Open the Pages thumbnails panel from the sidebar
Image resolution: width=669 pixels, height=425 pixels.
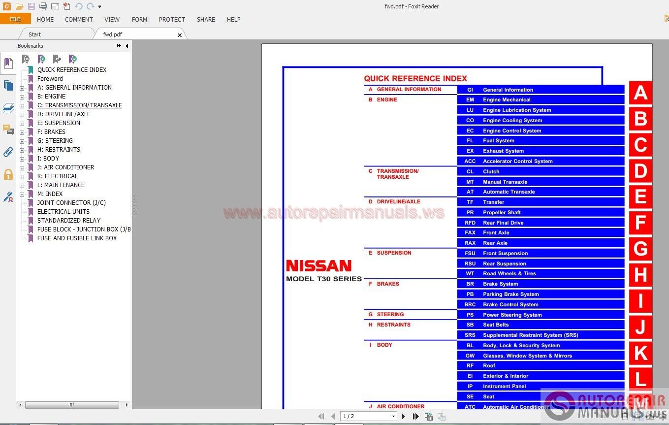[8, 85]
